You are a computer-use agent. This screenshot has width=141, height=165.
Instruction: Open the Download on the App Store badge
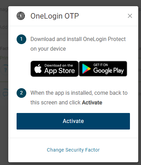[x=55, y=69]
